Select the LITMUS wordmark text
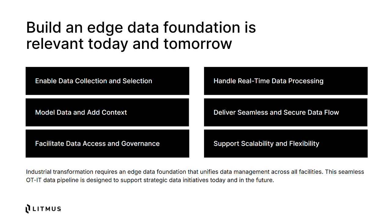 pos(46,209)
